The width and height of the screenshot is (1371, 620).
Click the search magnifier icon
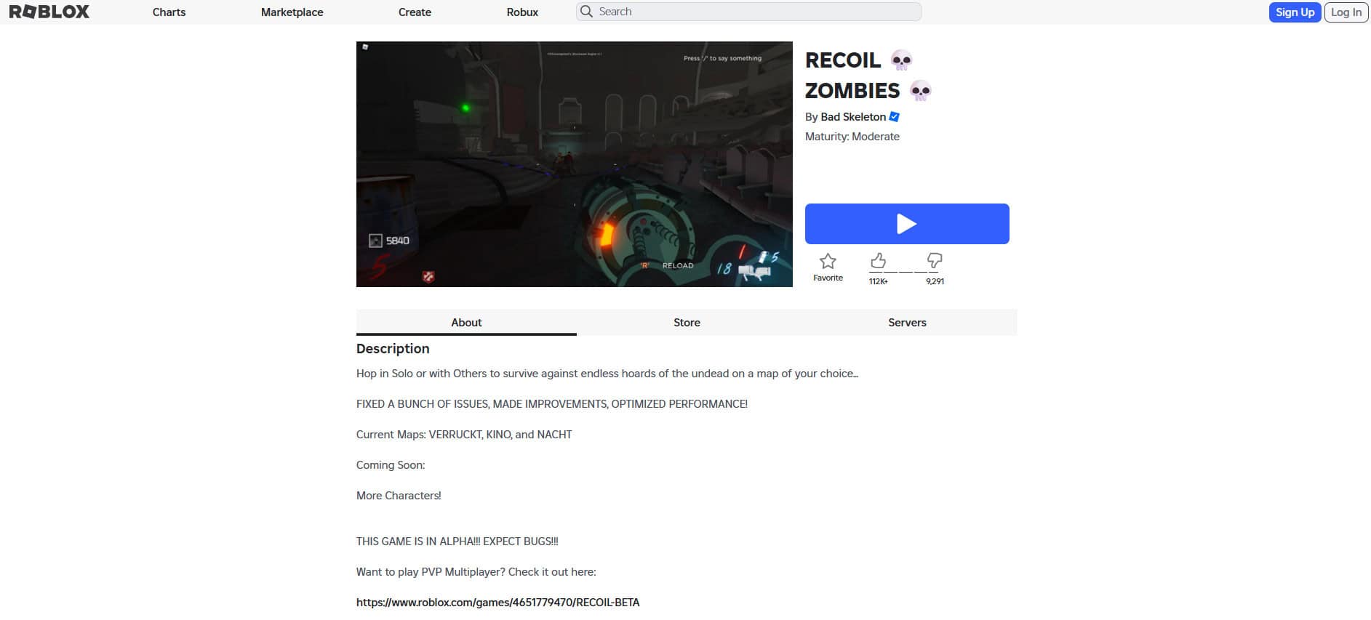point(587,12)
